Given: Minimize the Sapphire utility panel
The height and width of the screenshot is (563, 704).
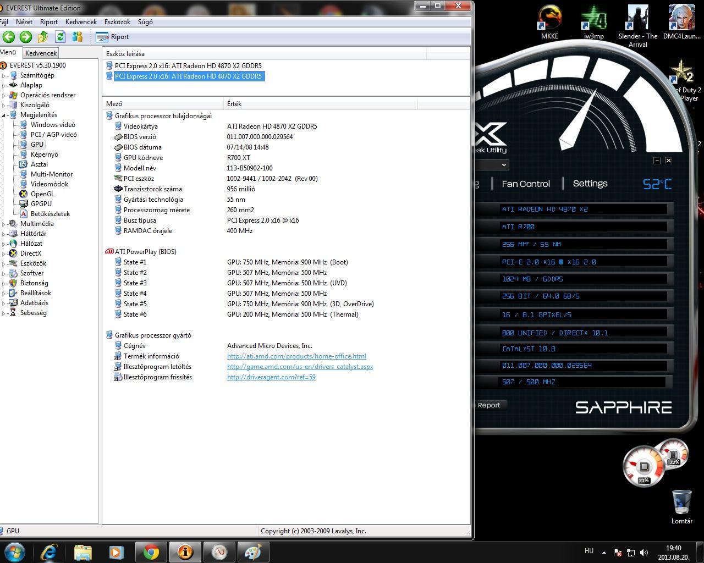Looking at the screenshot, I should tap(657, 161).
